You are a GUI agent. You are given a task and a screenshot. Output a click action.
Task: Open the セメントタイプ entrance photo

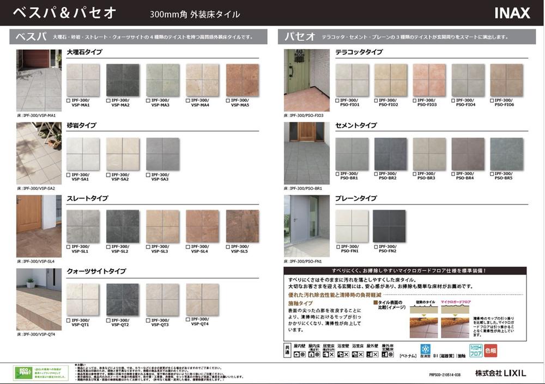pyautogui.click(x=307, y=153)
